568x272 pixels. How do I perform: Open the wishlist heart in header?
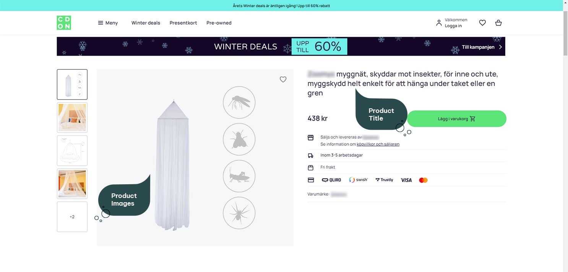click(x=482, y=23)
